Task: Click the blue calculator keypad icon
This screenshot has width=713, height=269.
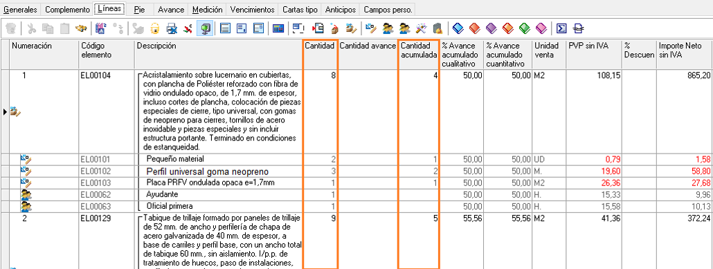Action: tap(278, 28)
